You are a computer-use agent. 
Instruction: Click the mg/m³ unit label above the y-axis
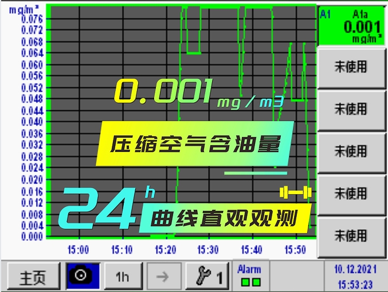pos(24,10)
